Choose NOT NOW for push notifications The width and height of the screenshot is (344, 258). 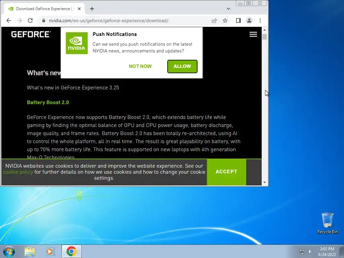click(140, 66)
